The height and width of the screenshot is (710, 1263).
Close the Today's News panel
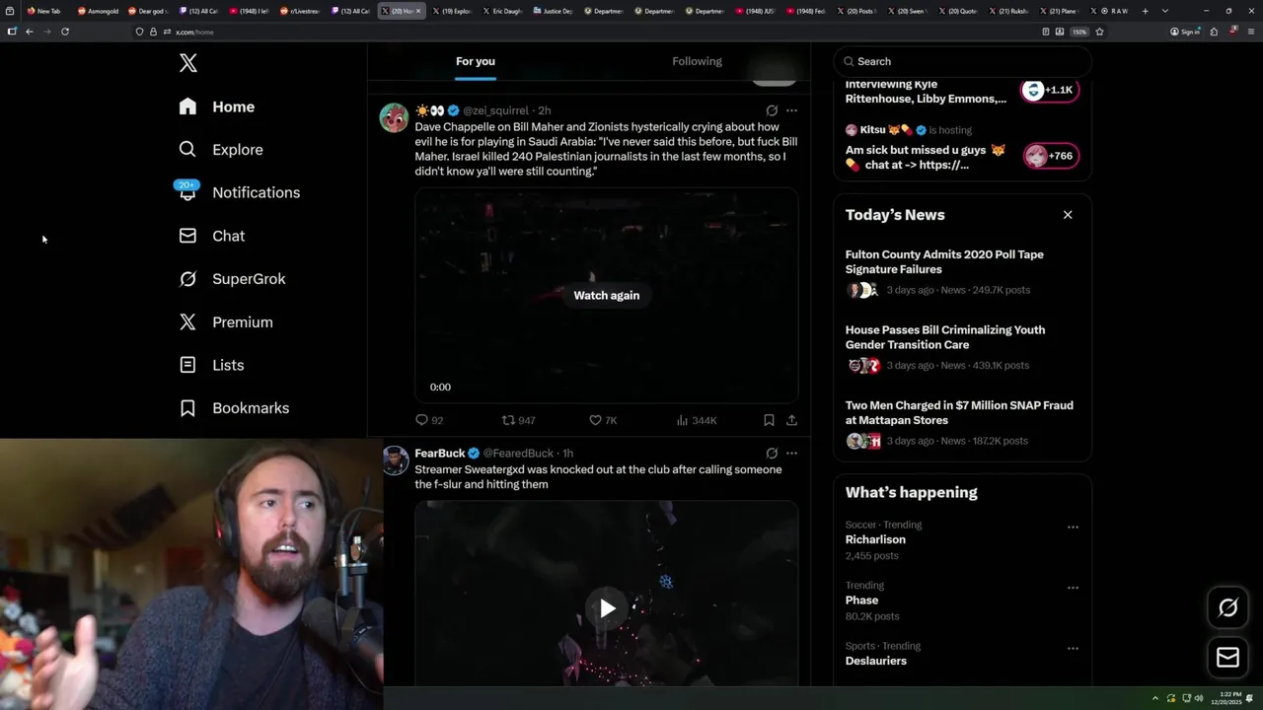pos(1068,215)
